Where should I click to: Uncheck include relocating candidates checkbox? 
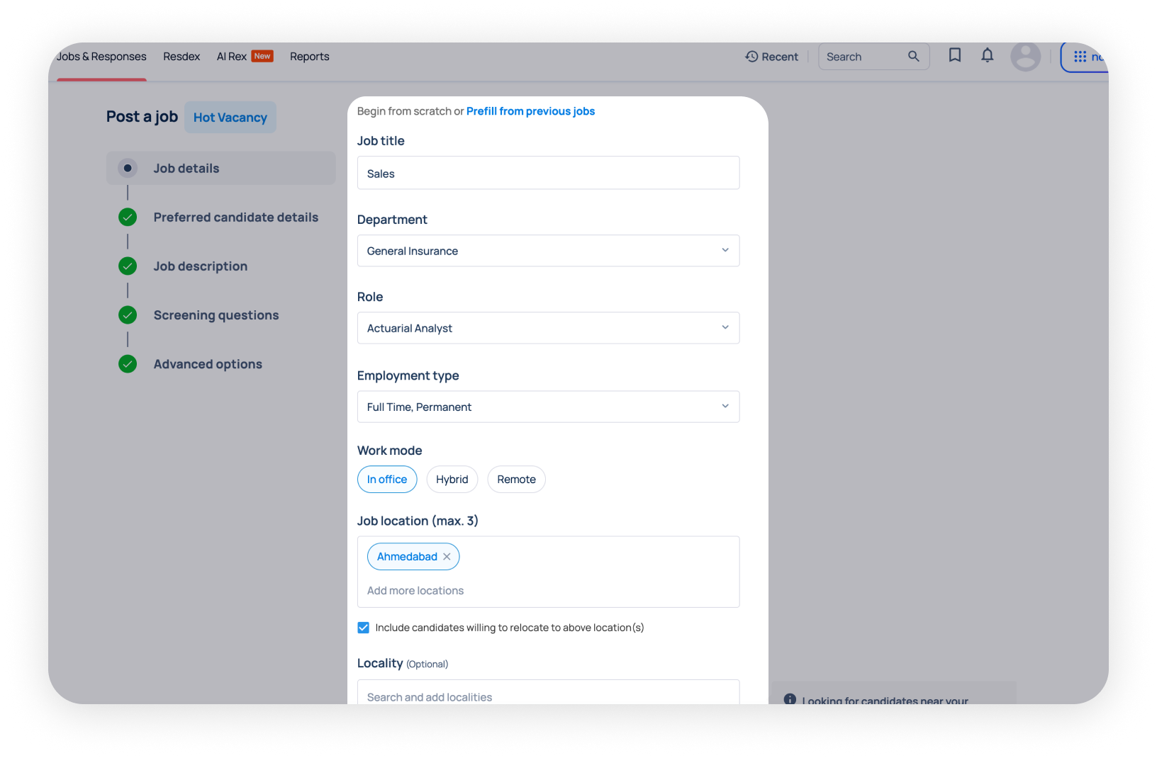[364, 628]
